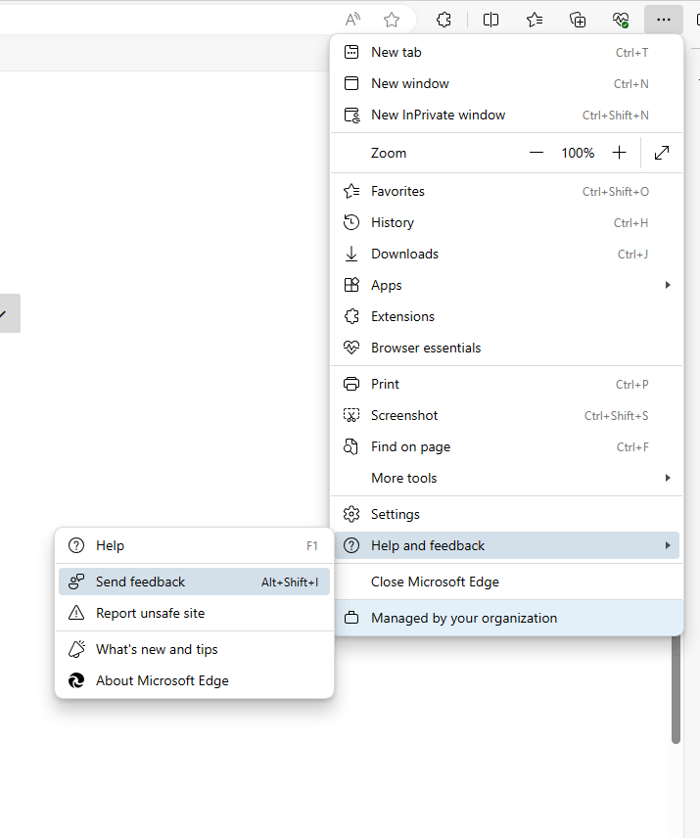Open Favorites from the menu
The image size is (700, 838).
pyautogui.click(x=506, y=191)
